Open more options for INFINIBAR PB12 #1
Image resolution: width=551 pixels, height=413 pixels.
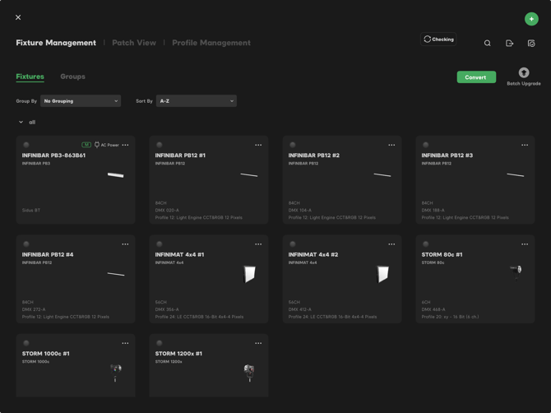tap(258, 145)
